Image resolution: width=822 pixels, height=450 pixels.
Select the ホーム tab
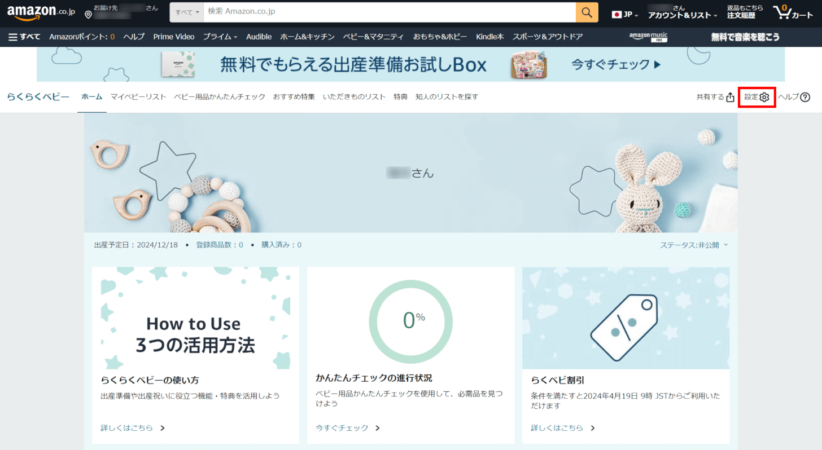[x=92, y=97]
